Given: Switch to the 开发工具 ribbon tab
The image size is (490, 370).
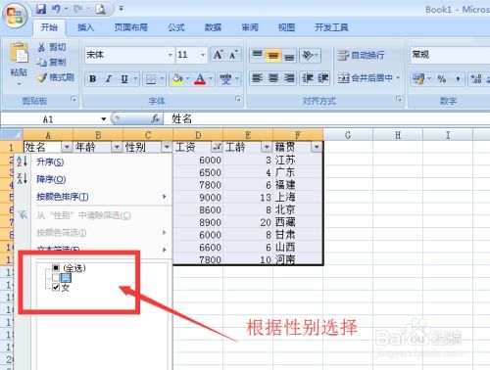Looking at the screenshot, I should pos(331,27).
